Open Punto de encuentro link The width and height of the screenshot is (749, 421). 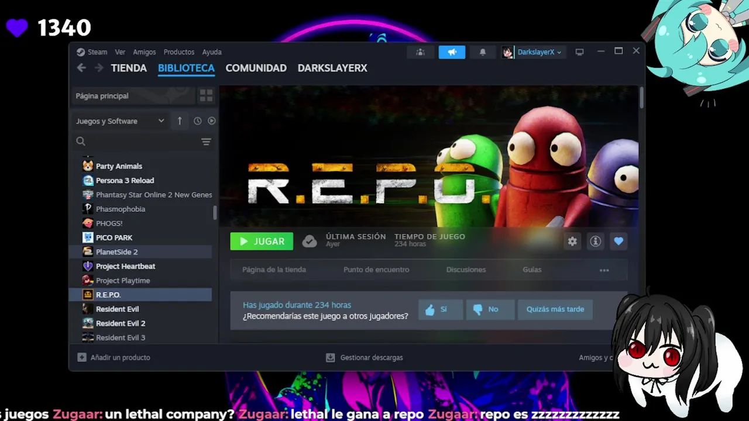pos(376,270)
